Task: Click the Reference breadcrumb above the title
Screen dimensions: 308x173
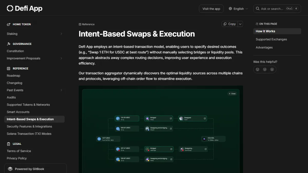Action: coord(86,24)
